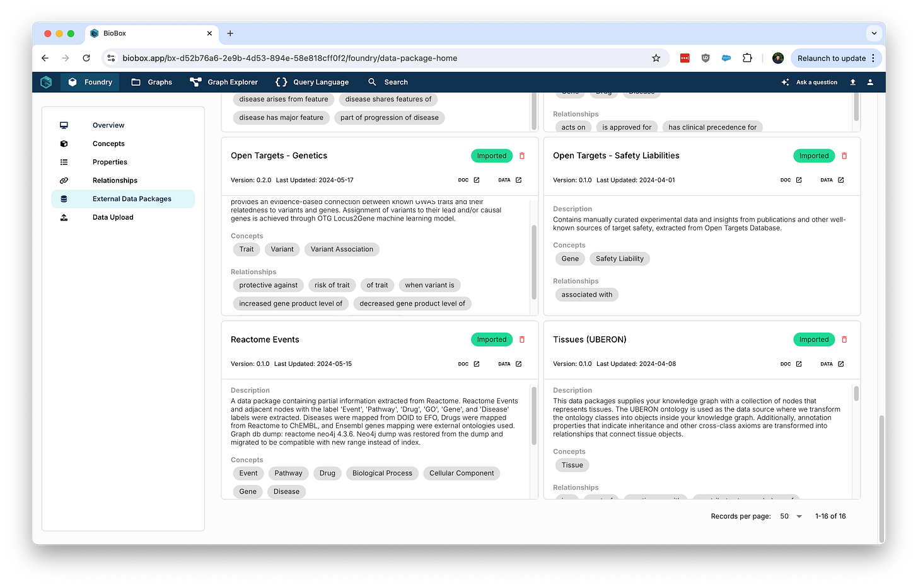The image size is (918, 587).
Task: Click the trash icon on the Reactome Events card
Action: click(521, 339)
